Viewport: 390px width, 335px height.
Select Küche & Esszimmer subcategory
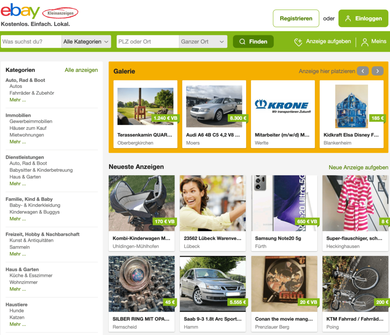[x=31, y=276]
